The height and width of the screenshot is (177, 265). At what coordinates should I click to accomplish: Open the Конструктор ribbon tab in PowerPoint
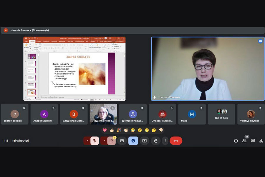tap(46, 41)
